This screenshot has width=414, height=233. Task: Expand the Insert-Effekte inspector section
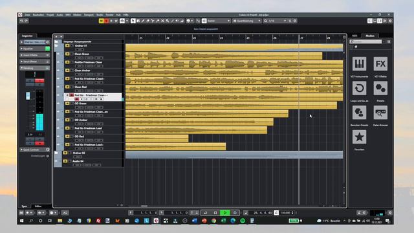tap(35, 55)
